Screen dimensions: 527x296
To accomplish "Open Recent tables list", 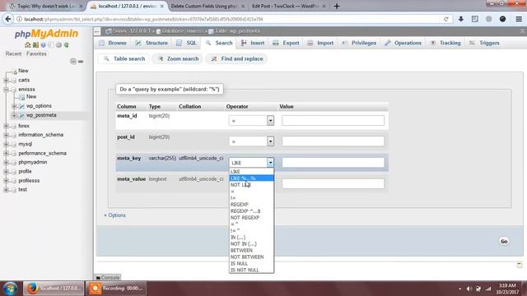I will [13, 53].
